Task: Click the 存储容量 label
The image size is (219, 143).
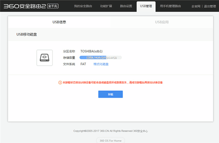Action: [x=69, y=58]
